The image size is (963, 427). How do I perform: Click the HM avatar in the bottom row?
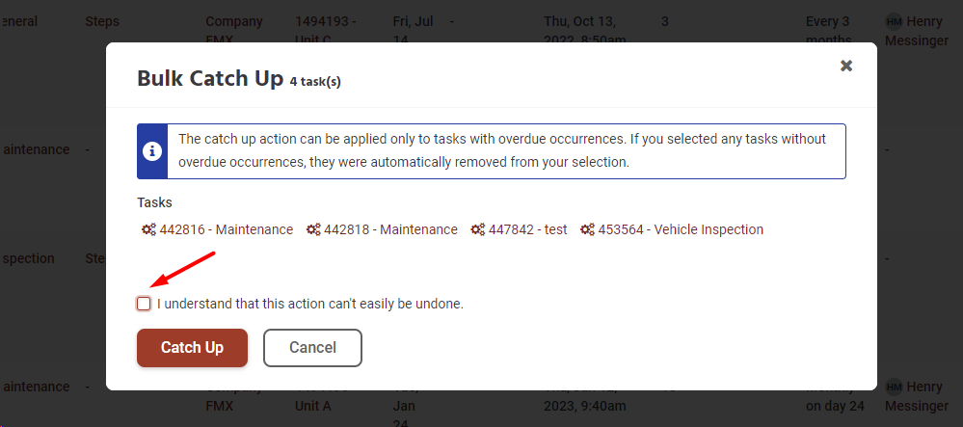tap(894, 387)
